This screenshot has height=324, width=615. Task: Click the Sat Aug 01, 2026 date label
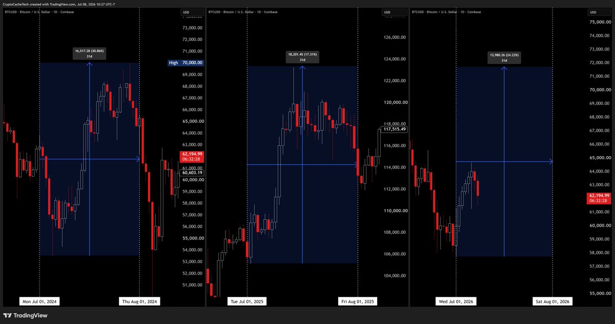pyautogui.click(x=552, y=301)
